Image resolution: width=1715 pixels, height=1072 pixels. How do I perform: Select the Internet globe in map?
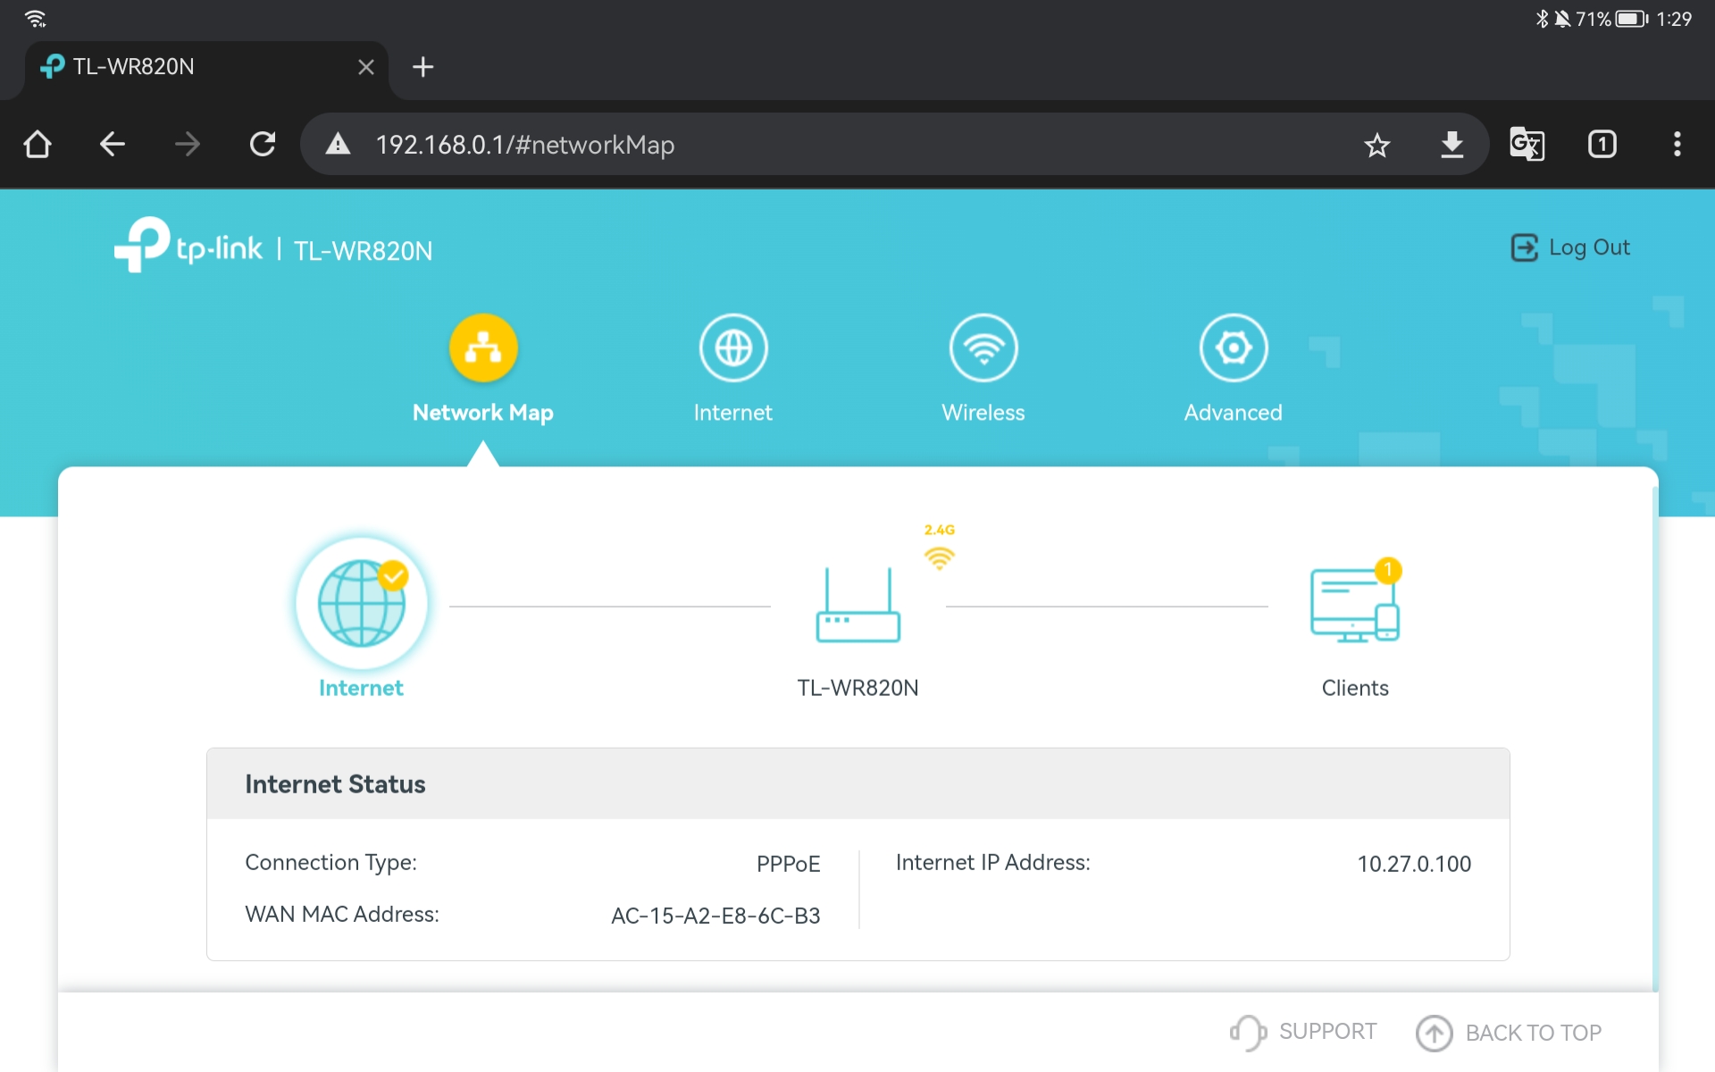click(362, 604)
